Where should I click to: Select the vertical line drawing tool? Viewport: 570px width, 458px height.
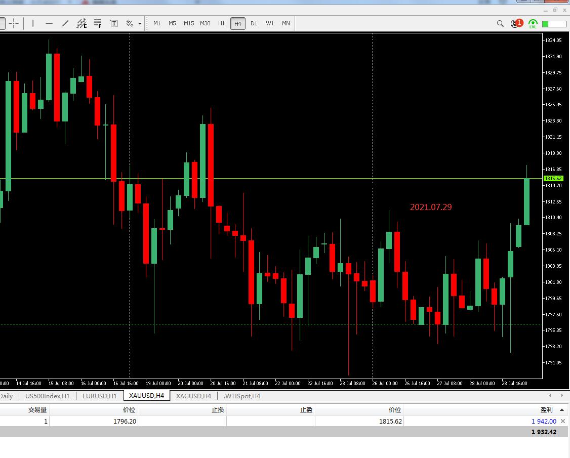click(x=33, y=24)
